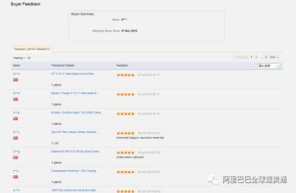Open 100PCS/Lot Bike Bicycle Brake Gear product link
The height and width of the screenshot is (193, 296).
click(x=75, y=190)
